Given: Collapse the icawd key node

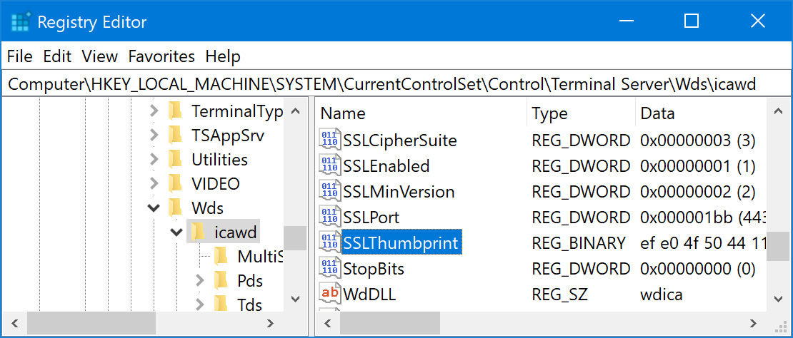Looking at the screenshot, I should [x=176, y=232].
